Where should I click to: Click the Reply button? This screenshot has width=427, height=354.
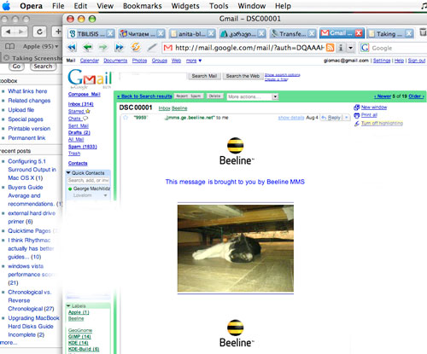pyautogui.click(x=331, y=118)
